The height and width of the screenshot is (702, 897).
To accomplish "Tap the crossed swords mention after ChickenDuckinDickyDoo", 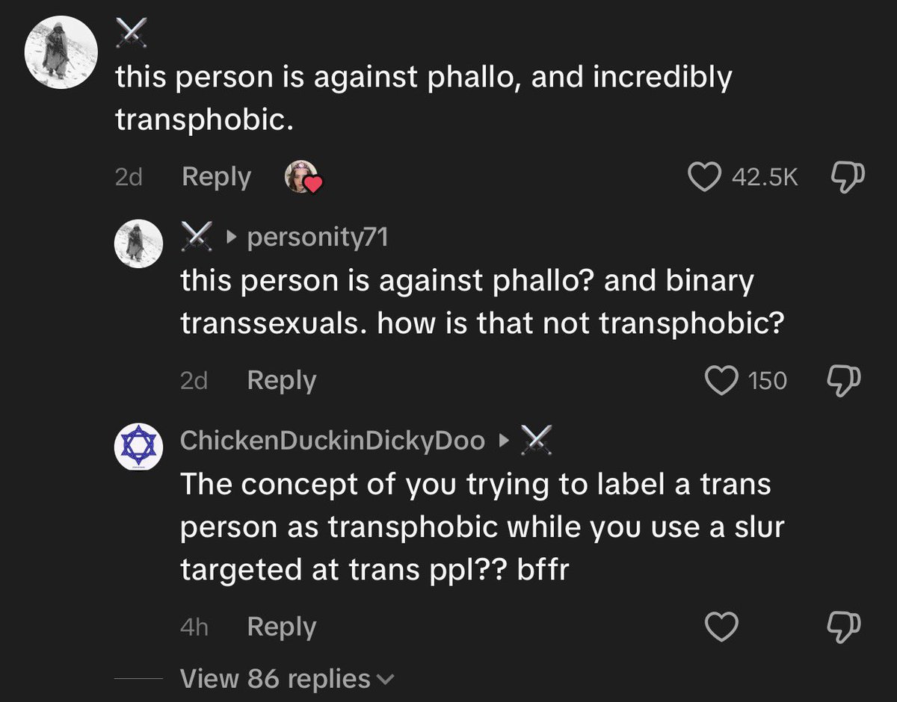I will [x=536, y=441].
